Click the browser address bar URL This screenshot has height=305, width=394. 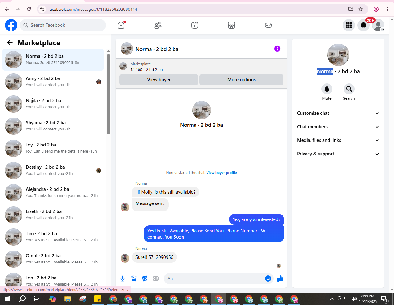click(x=93, y=9)
